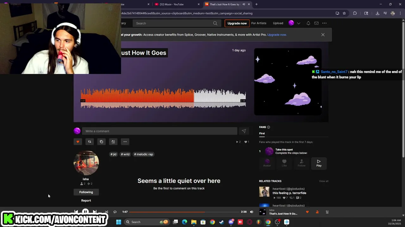Add track to Next Up queue icon
Viewport: 405px width, 227px height.
113,142
